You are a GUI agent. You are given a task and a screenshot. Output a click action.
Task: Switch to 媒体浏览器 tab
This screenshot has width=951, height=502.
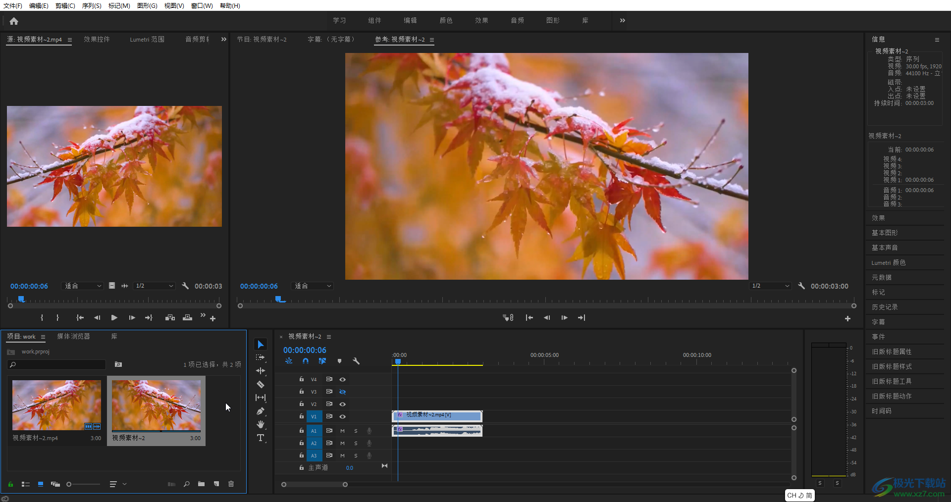[x=73, y=336]
